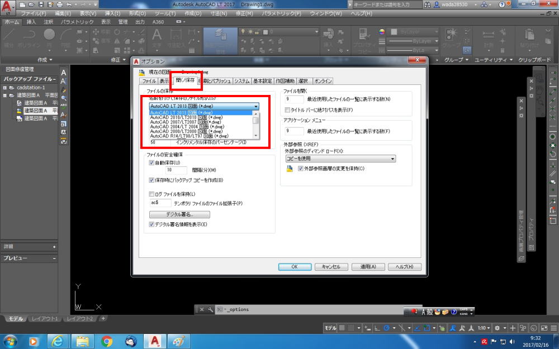The image size is (559, 349).
Task: Open the ByLayer linetype dropdown in the ribbon
Action: click(x=413, y=41)
